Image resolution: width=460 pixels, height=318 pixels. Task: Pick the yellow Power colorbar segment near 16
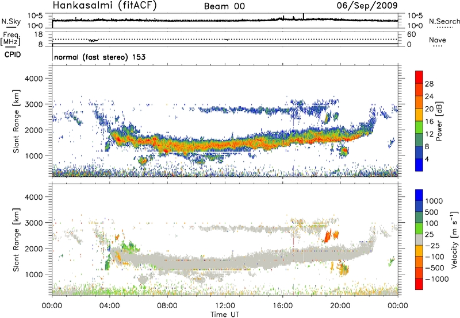click(419, 115)
